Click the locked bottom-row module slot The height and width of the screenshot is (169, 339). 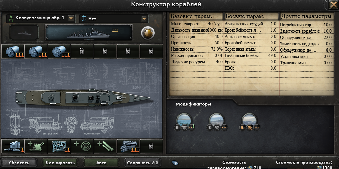151,146
